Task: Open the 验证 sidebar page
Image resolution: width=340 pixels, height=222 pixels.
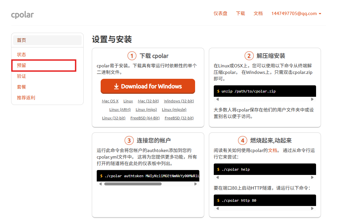Action: point(21,76)
